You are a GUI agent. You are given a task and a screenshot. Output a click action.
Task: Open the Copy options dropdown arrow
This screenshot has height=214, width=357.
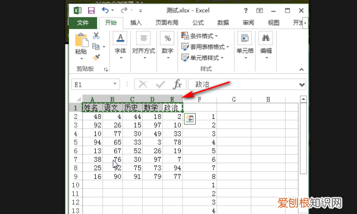(x=104, y=47)
